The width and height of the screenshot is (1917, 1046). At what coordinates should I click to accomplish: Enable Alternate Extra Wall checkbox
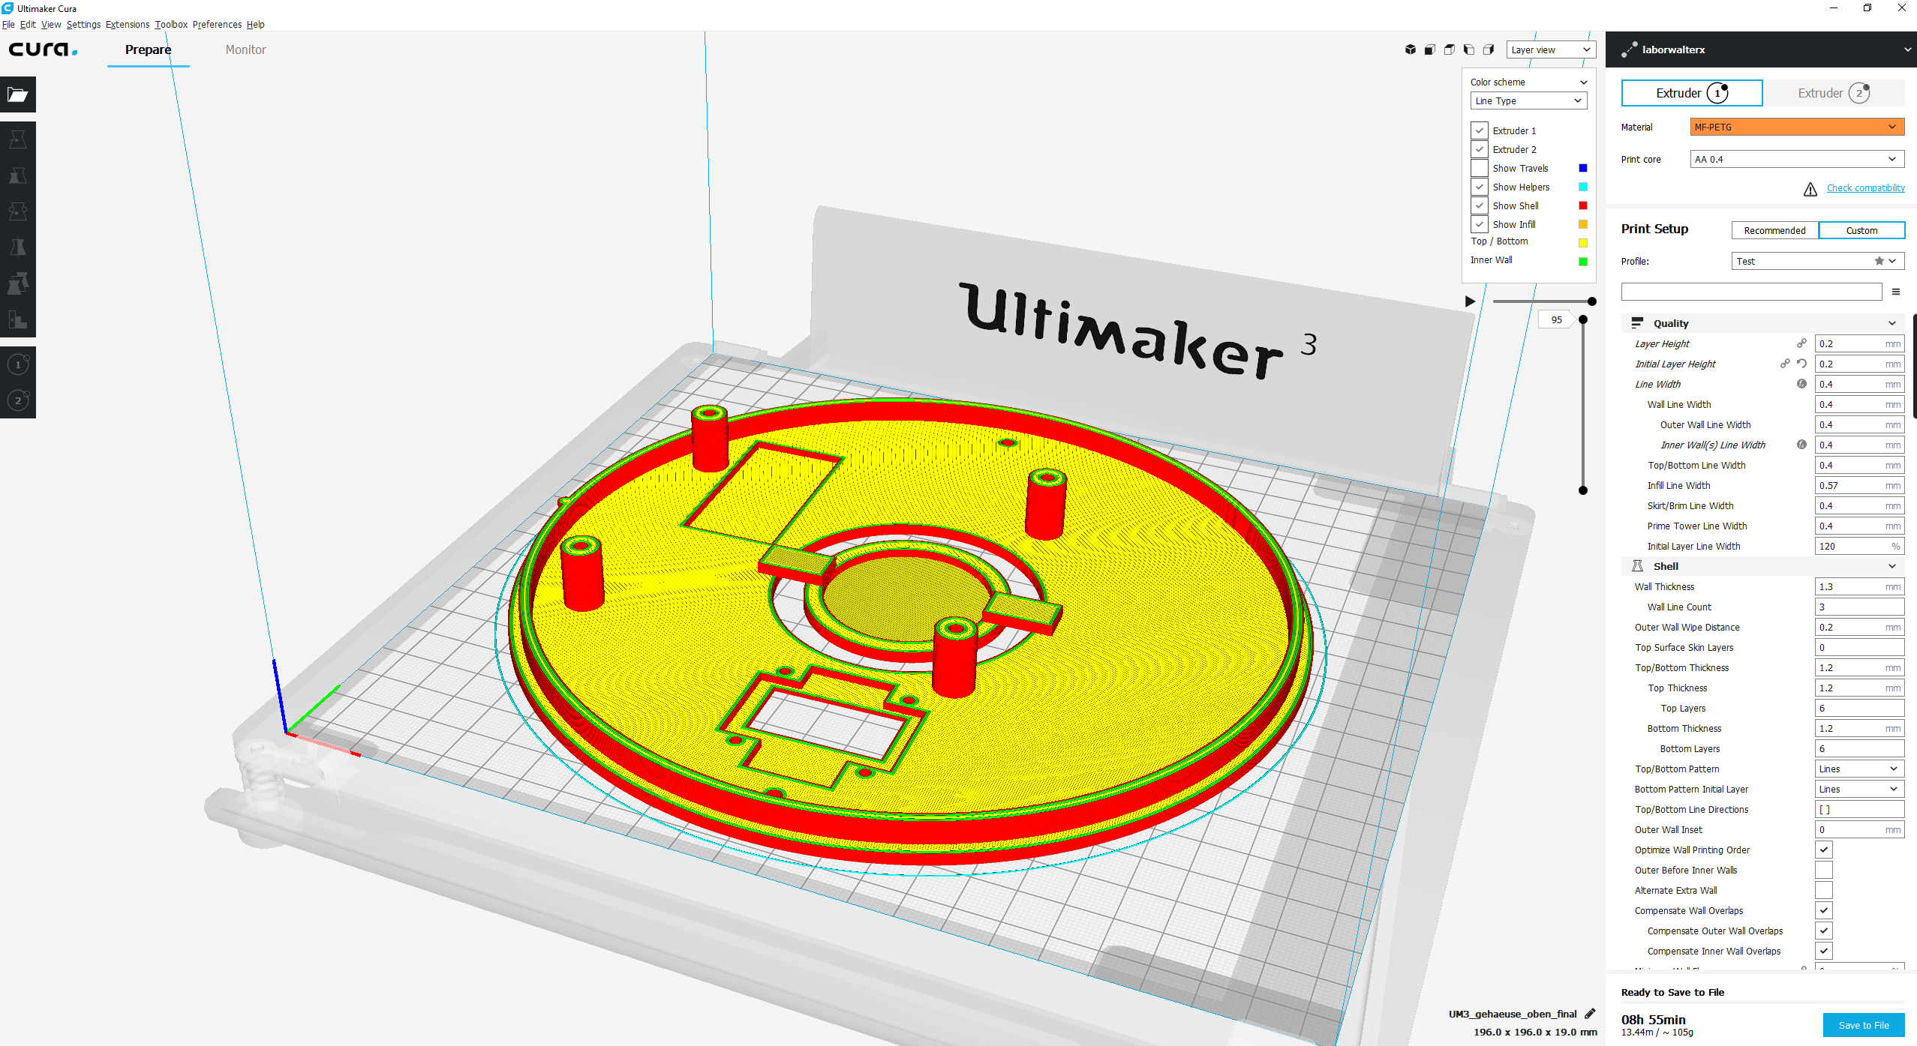pyautogui.click(x=1824, y=890)
